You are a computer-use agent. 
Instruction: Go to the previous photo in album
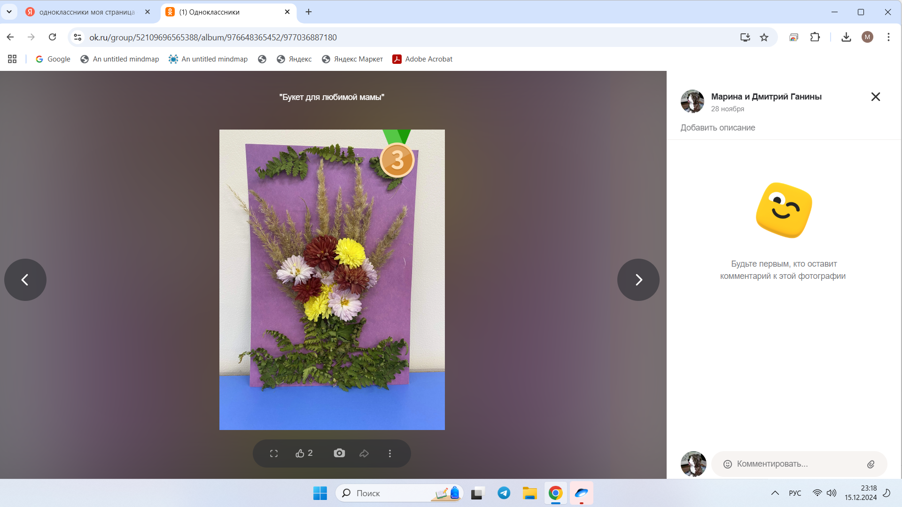(x=25, y=280)
